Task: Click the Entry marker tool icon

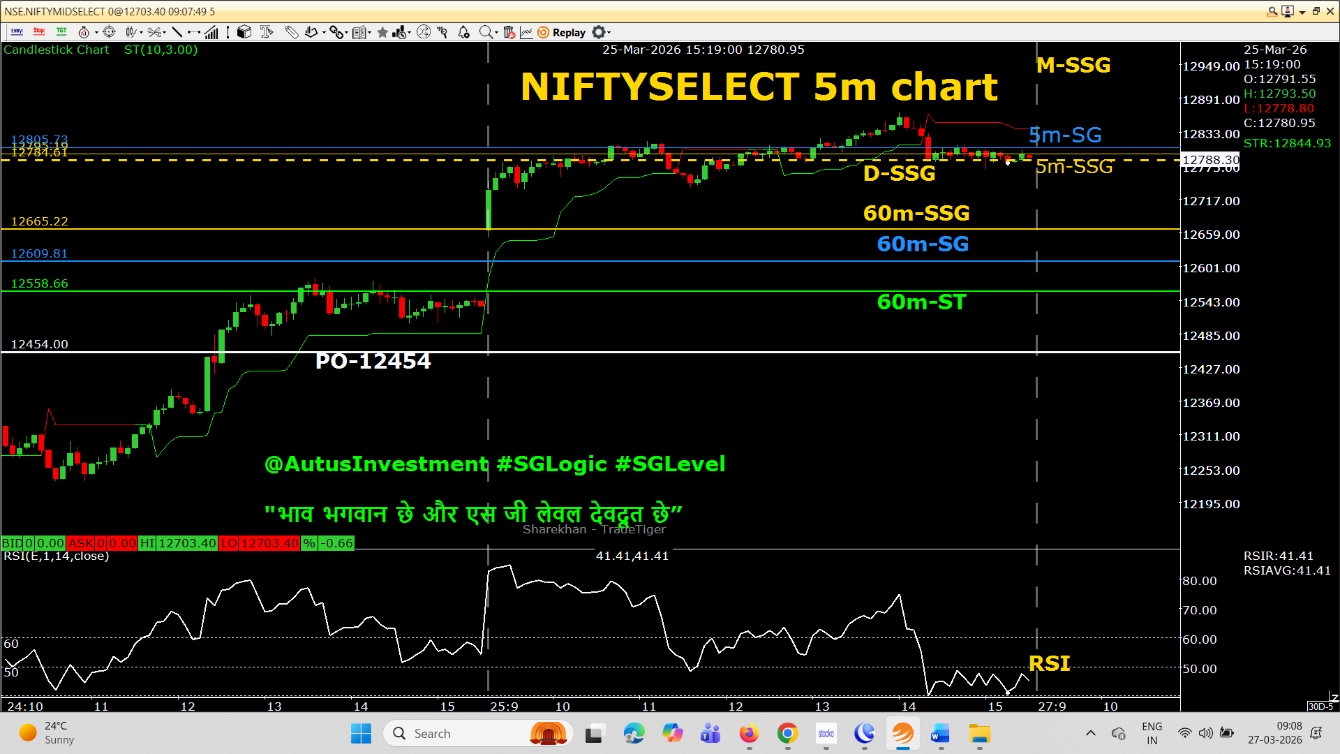Action: click(17, 32)
